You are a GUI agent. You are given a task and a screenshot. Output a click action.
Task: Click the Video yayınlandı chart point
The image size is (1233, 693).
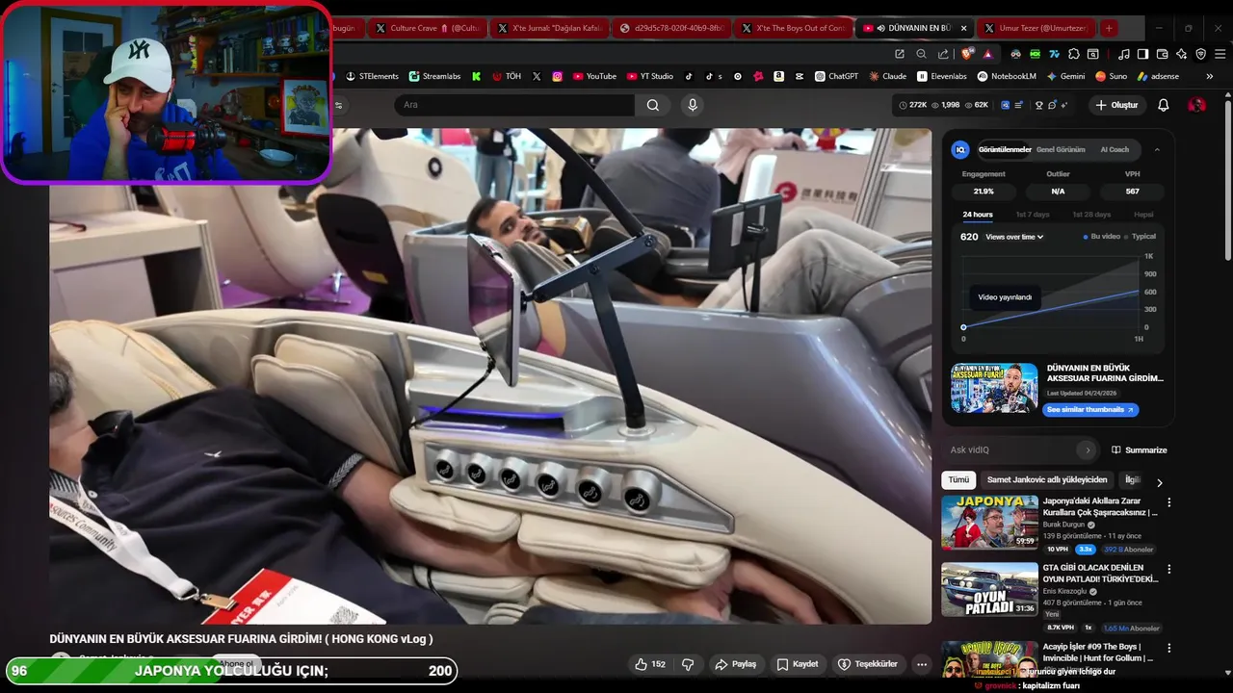963,327
